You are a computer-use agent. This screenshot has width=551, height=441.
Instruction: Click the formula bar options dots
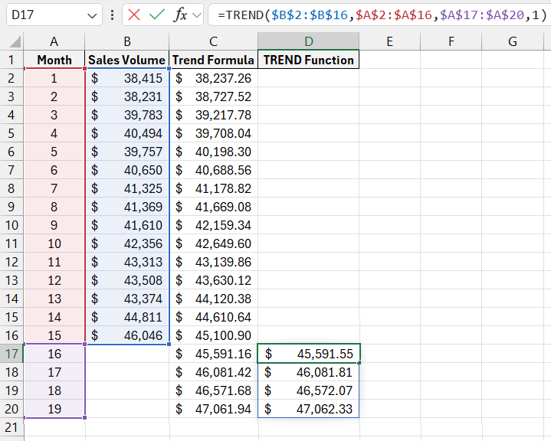tap(112, 15)
